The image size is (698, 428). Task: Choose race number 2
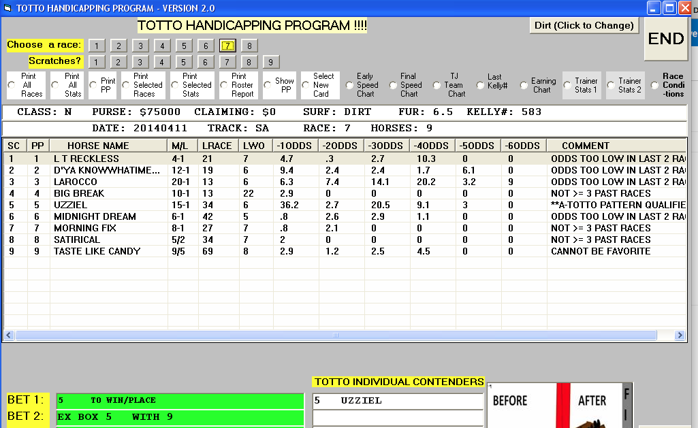coord(118,46)
